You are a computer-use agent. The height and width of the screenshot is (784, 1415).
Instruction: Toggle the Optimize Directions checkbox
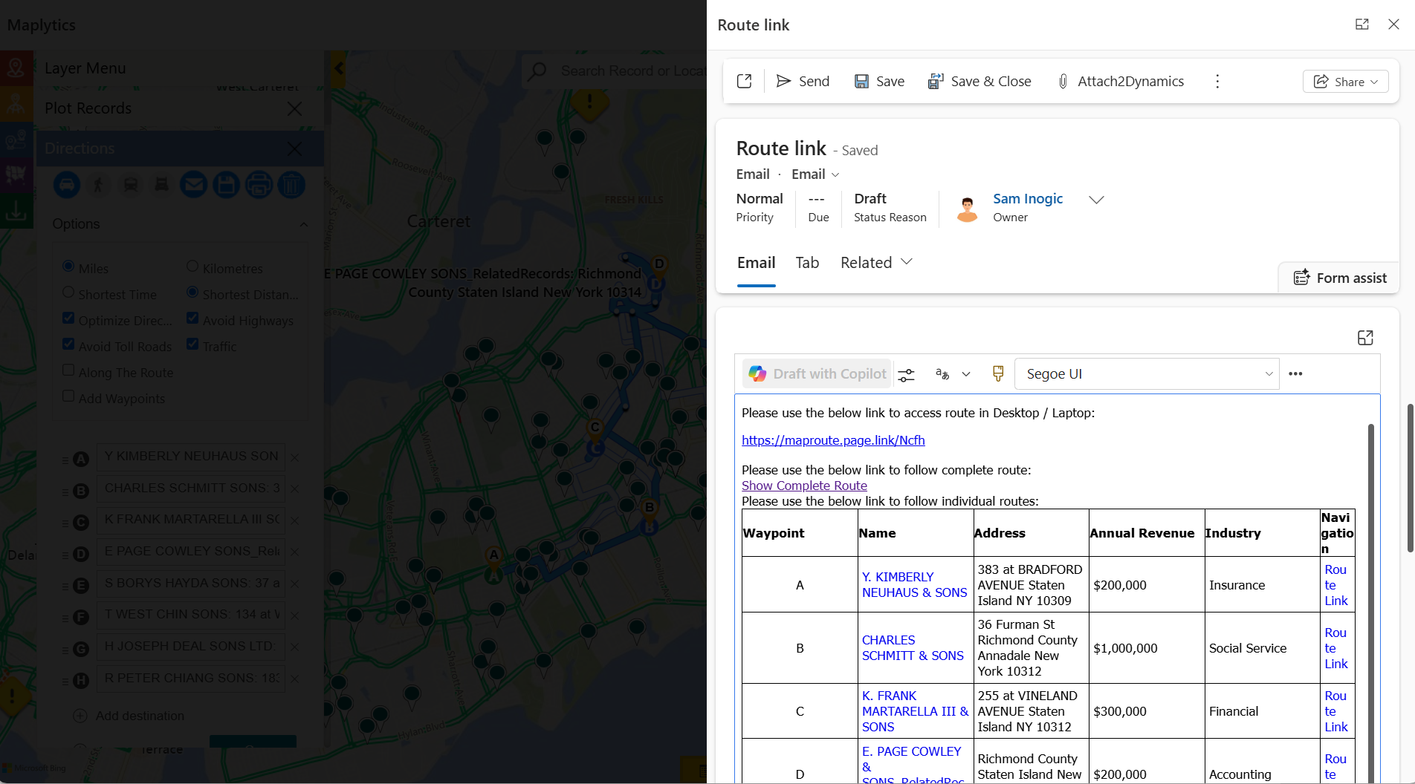coord(68,318)
